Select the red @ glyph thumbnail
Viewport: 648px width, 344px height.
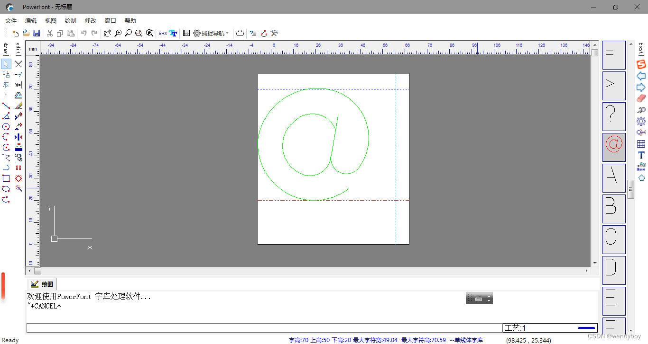click(x=614, y=147)
